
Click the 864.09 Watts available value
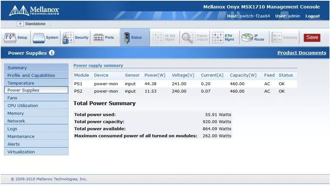tap(217, 129)
